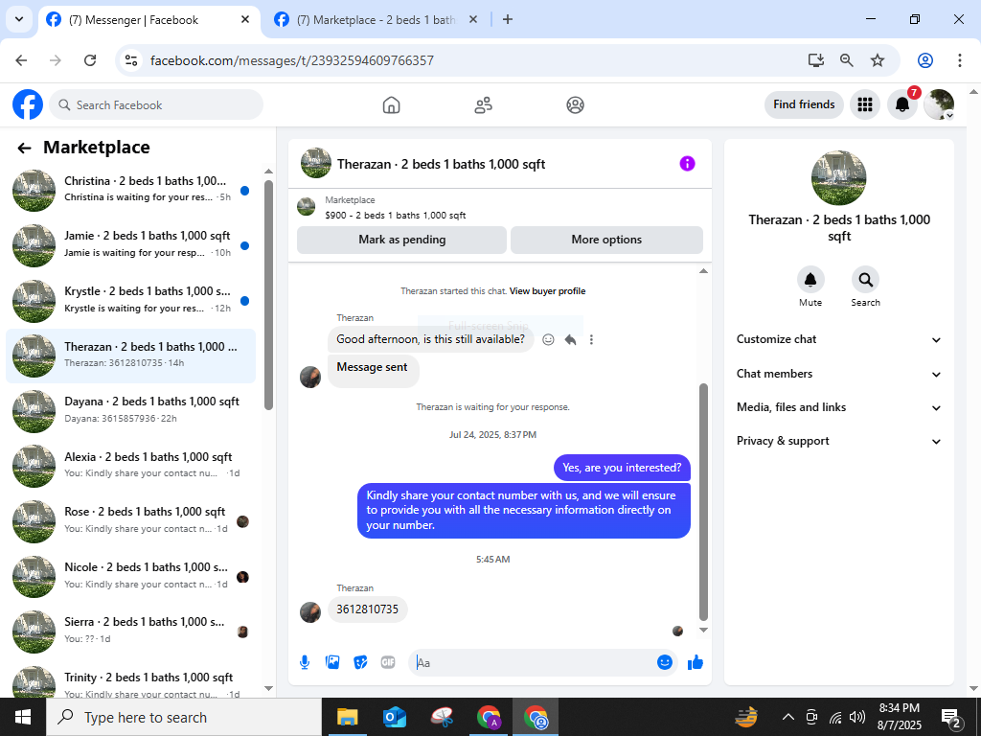Open a new browser tab
Screen dimensions: 981x736
(508, 19)
